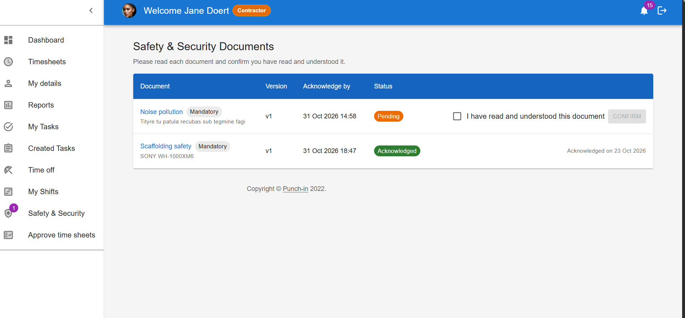Select Created Tasks in sidebar
685x318 pixels.
[52, 148]
